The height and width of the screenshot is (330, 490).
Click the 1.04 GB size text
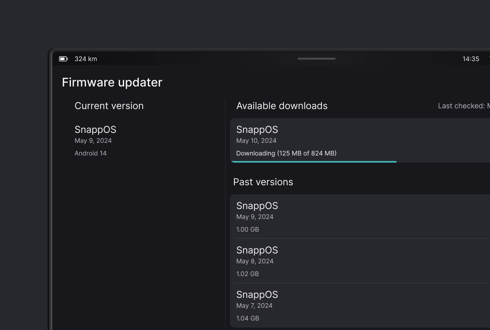247,318
